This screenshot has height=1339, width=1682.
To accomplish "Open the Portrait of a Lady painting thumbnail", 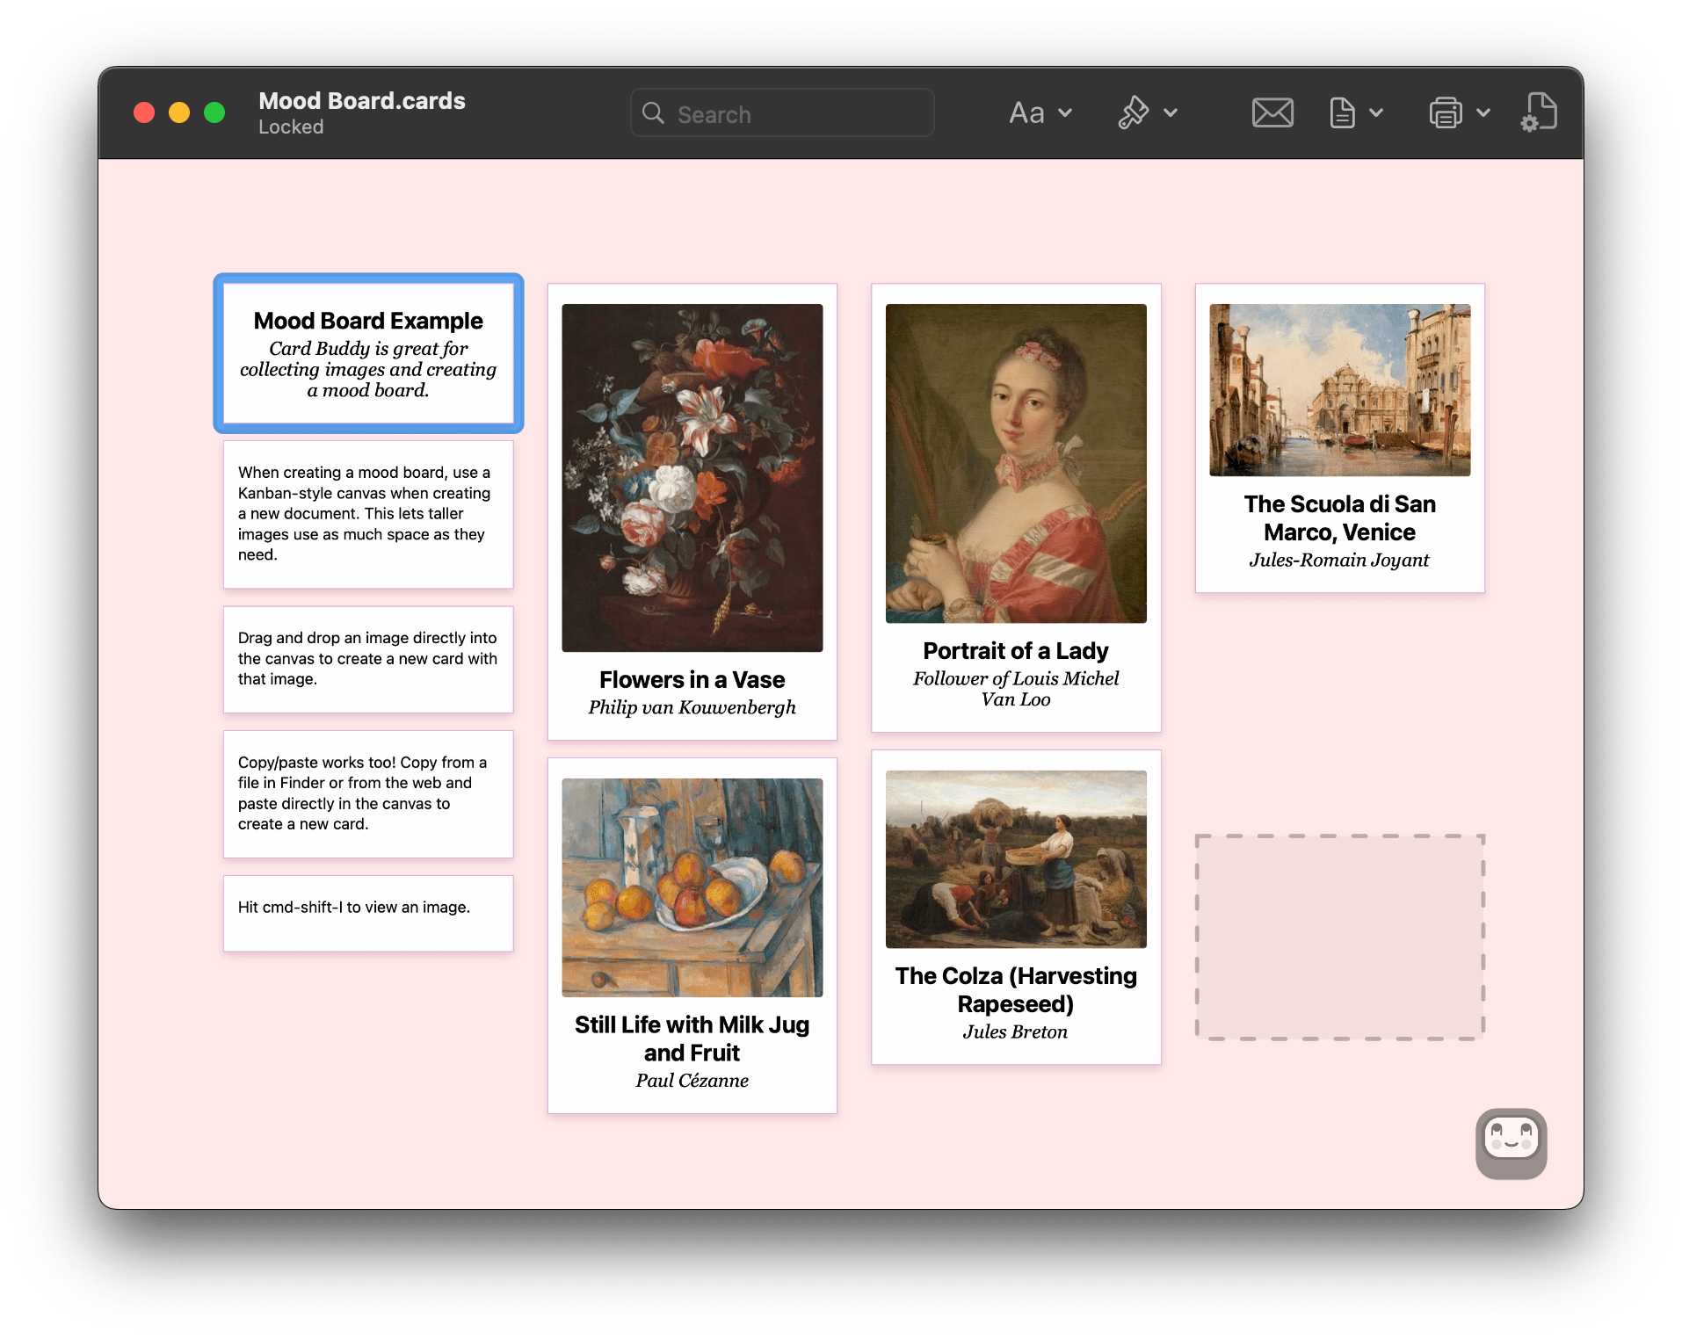I will coord(1016,464).
